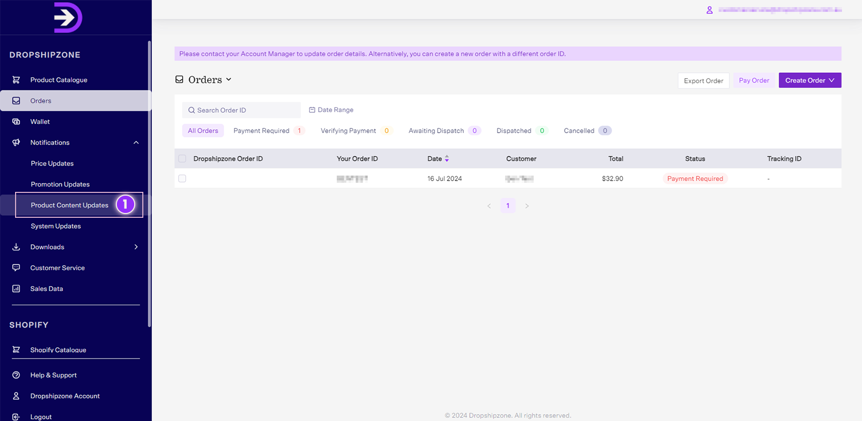The height and width of the screenshot is (421, 862).
Task: Click the Payment Required status badge
Action: coord(695,178)
